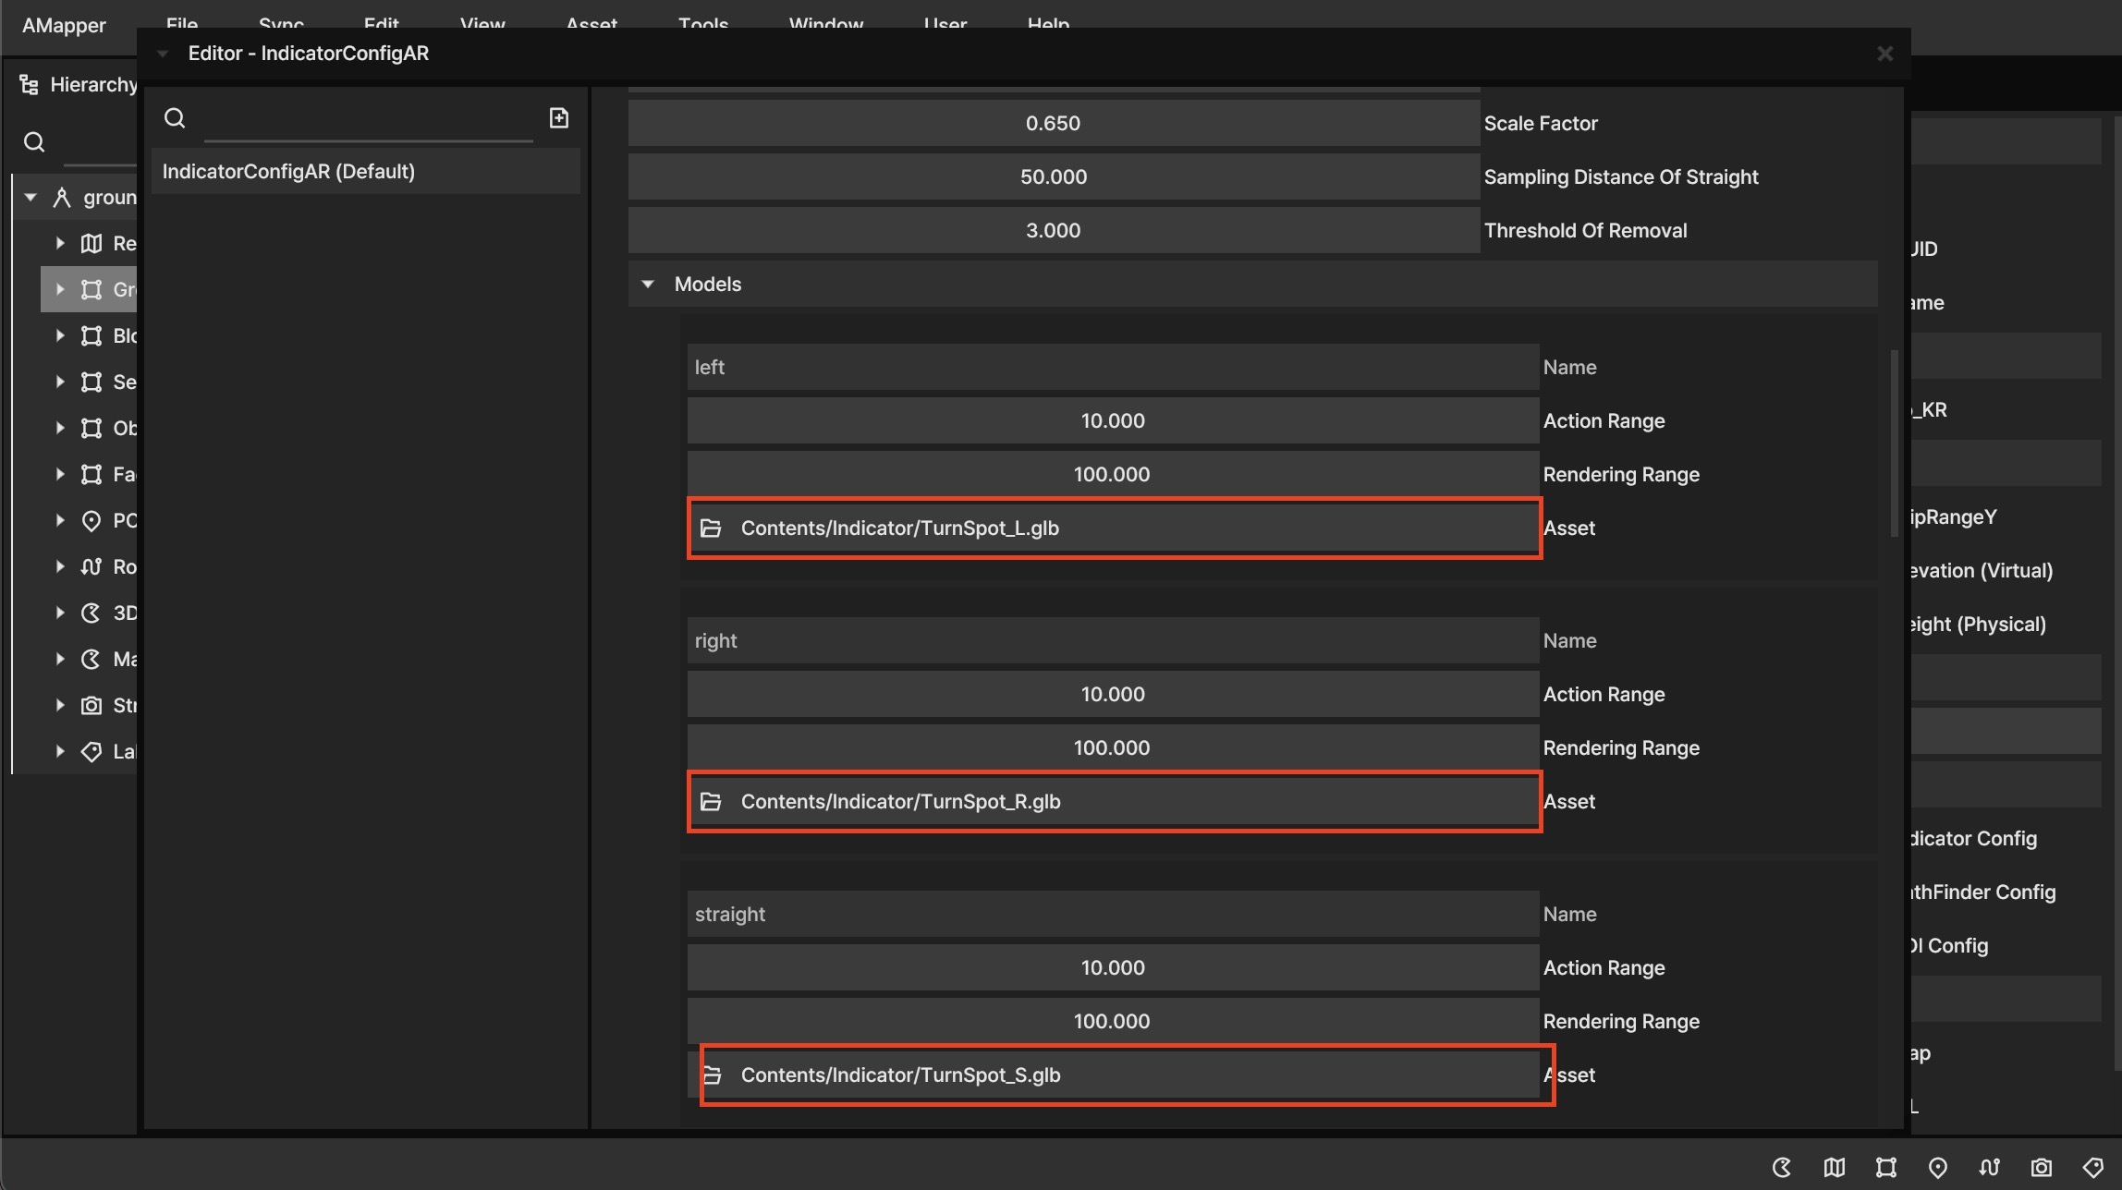The image size is (2122, 1190).
Task: Collapse the Models section
Action: pyautogui.click(x=648, y=285)
